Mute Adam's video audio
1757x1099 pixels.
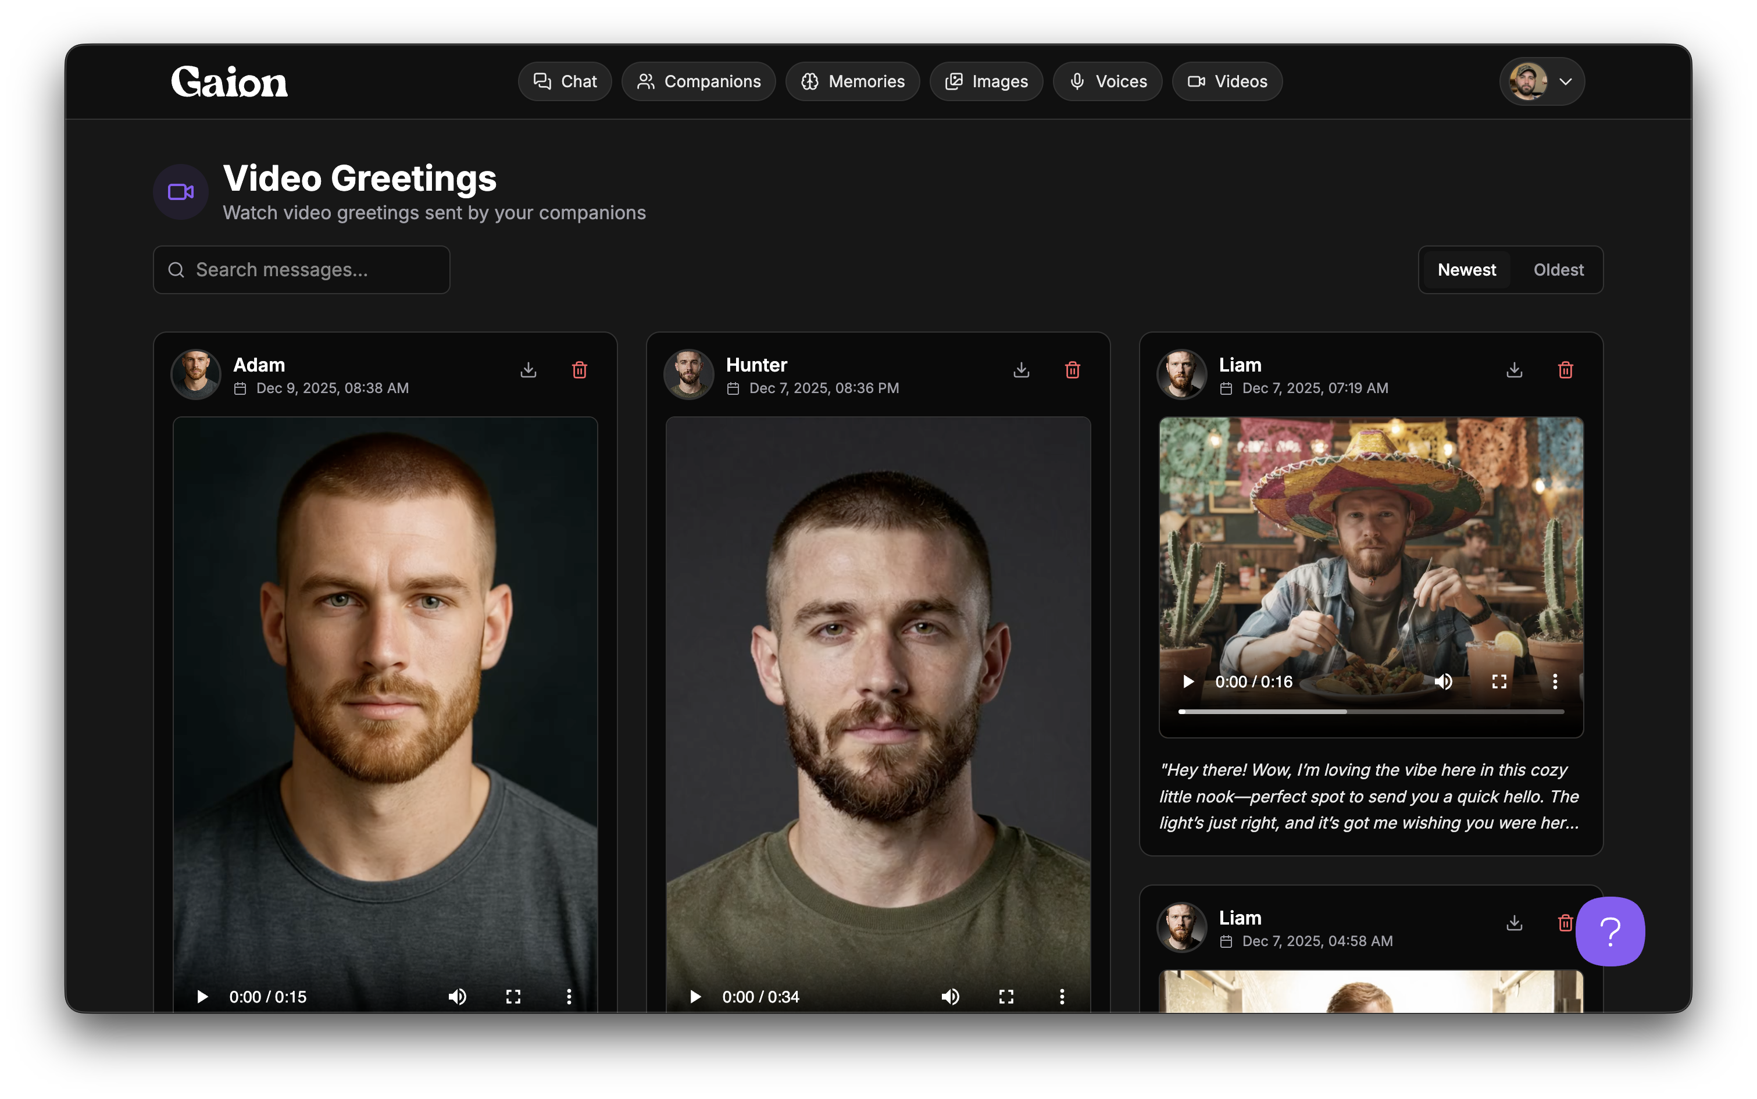tap(458, 997)
